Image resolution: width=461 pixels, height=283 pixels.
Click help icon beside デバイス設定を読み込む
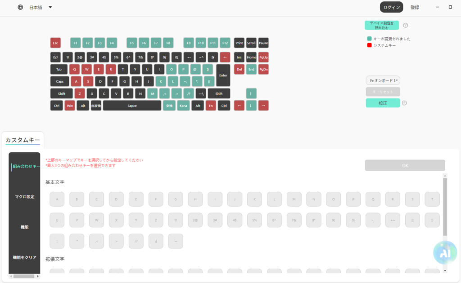[x=406, y=26]
